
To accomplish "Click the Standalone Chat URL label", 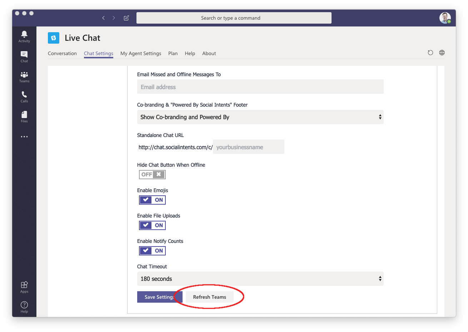I will tap(160, 135).
